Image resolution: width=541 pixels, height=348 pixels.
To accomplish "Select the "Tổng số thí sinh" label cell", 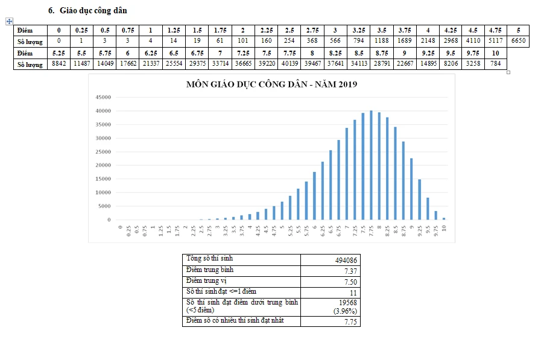I will click(x=241, y=259).
